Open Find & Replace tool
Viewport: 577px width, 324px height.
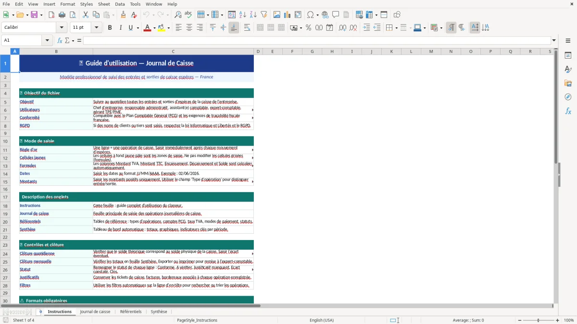[178, 15]
